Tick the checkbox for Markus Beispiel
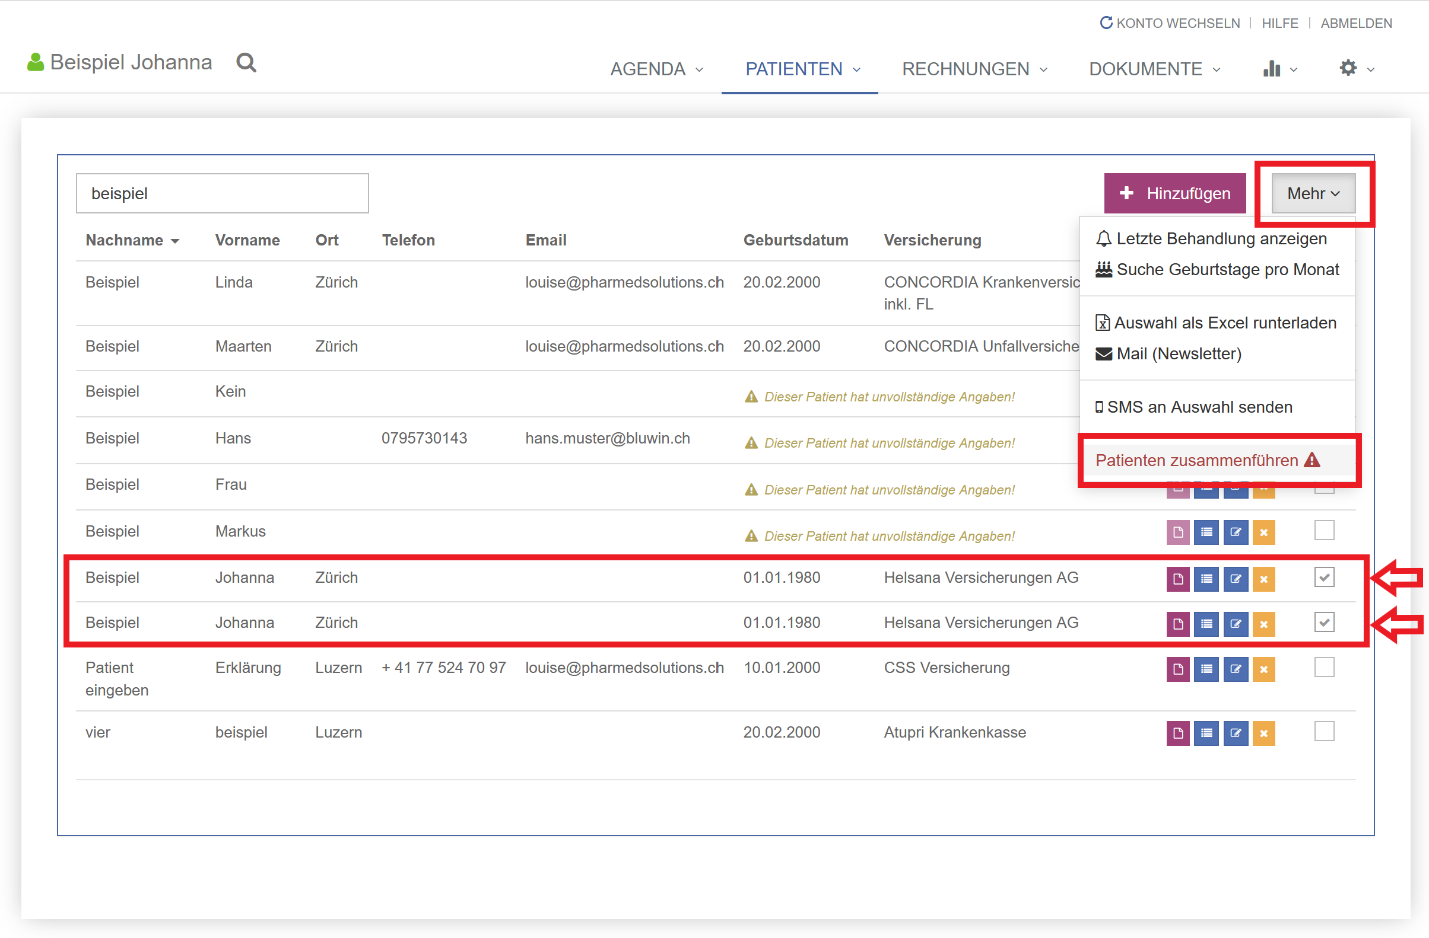 [x=1323, y=531]
